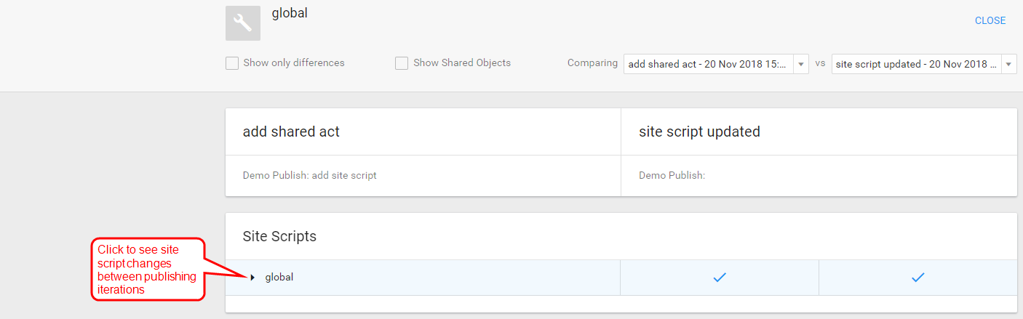The image size is (1023, 319).
Task: Click the 'Show Shared Objects' label text
Action: point(462,63)
